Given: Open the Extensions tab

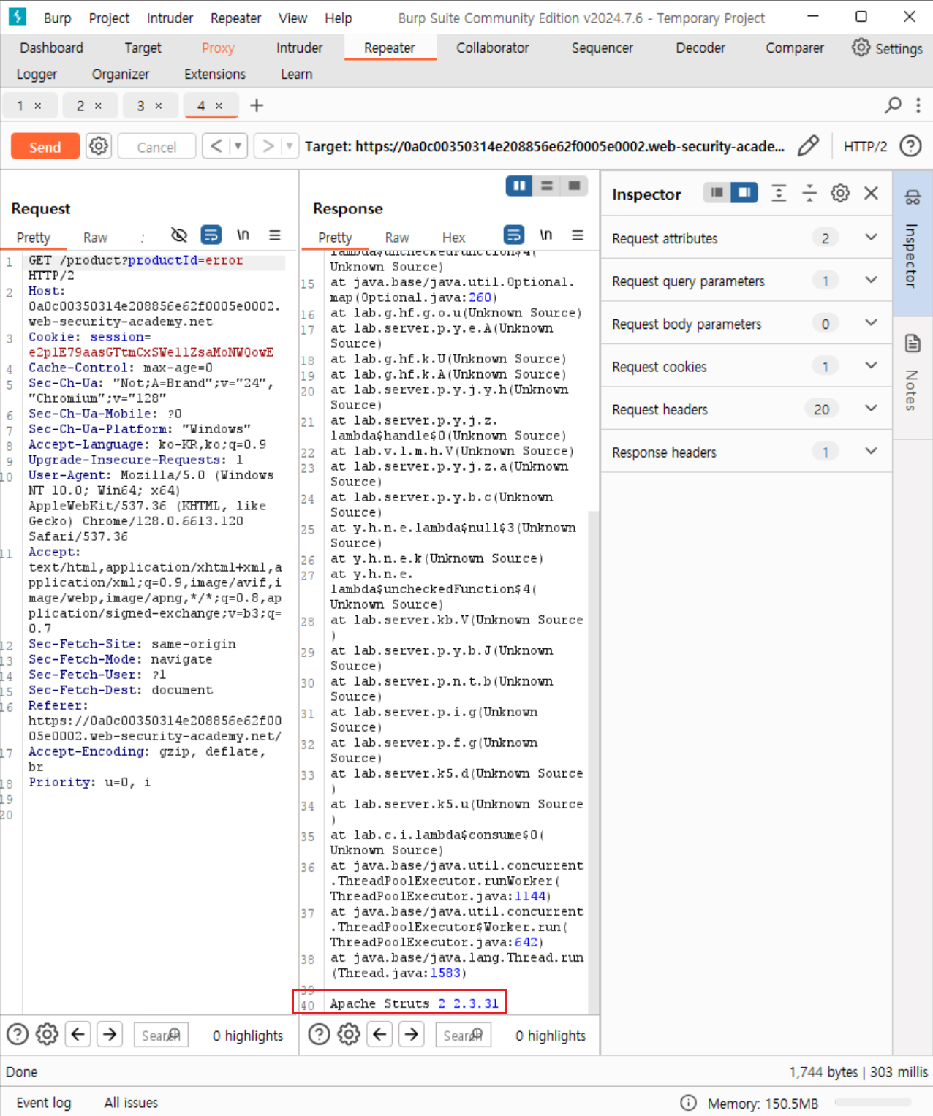Looking at the screenshot, I should point(215,74).
